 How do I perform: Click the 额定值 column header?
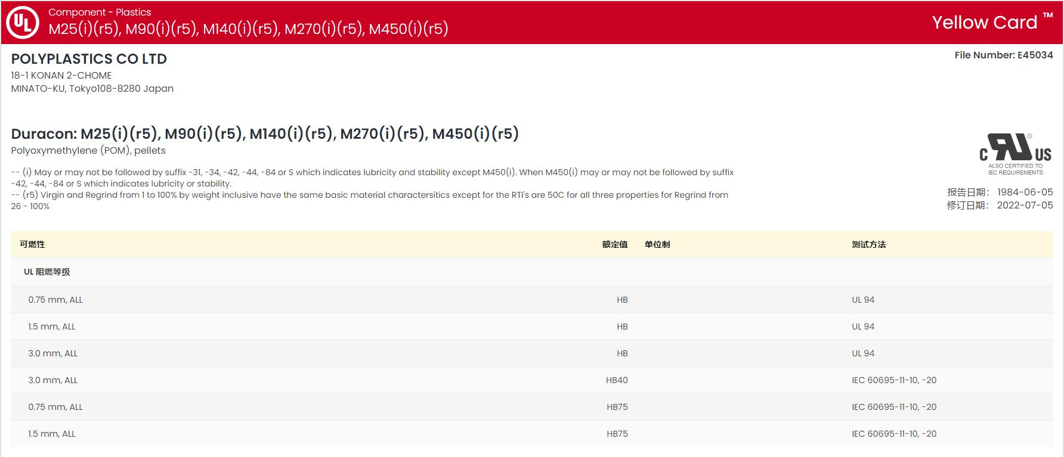(x=615, y=244)
